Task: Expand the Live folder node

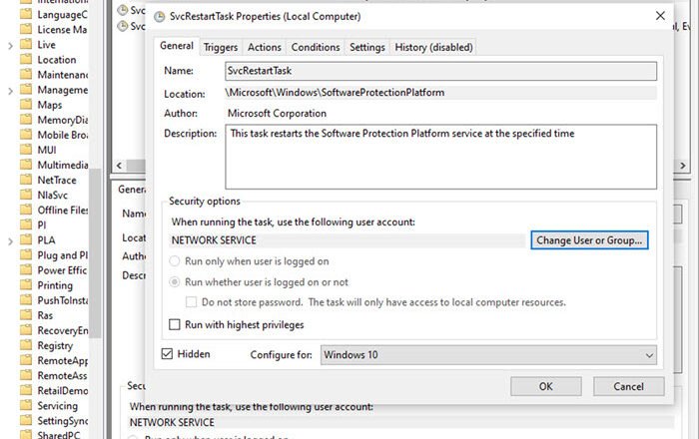Action: 10,45
